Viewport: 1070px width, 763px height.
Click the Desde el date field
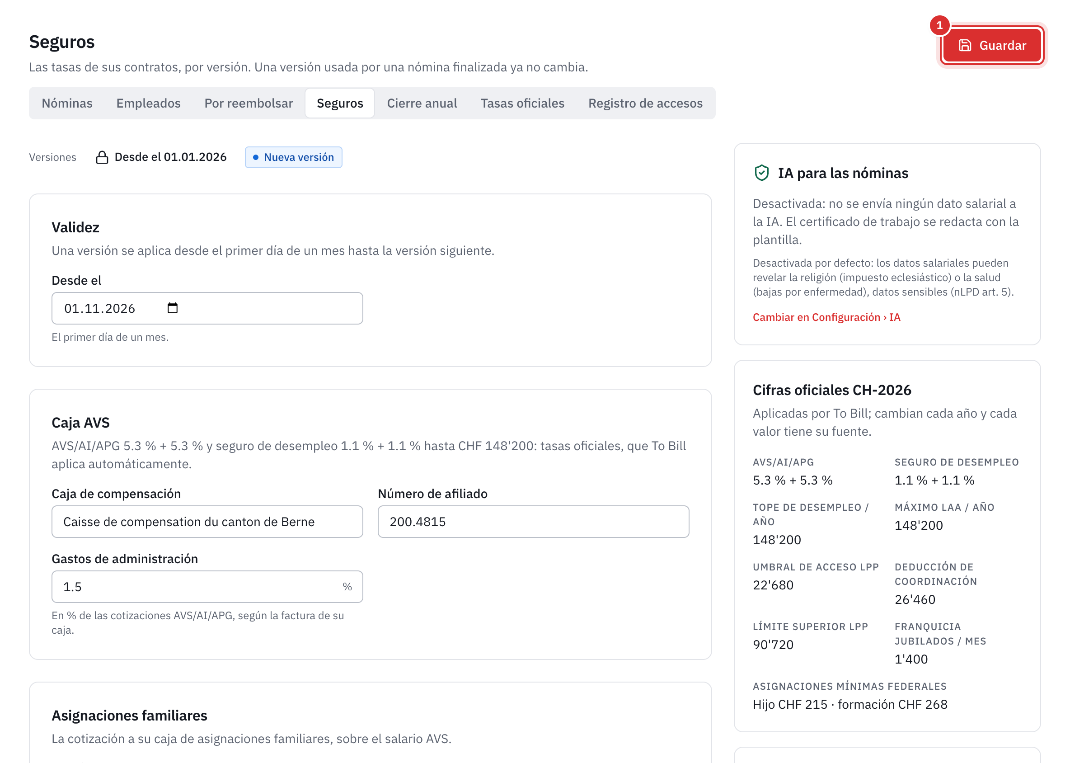(207, 308)
